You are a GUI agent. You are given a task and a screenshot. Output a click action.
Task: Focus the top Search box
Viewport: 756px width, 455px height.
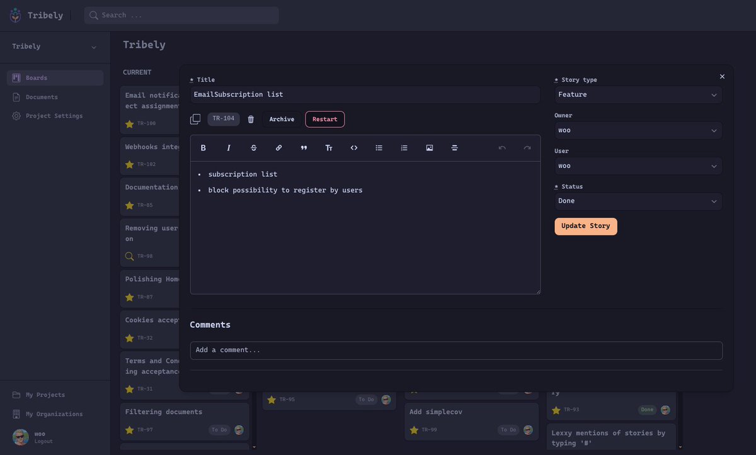[181, 15]
